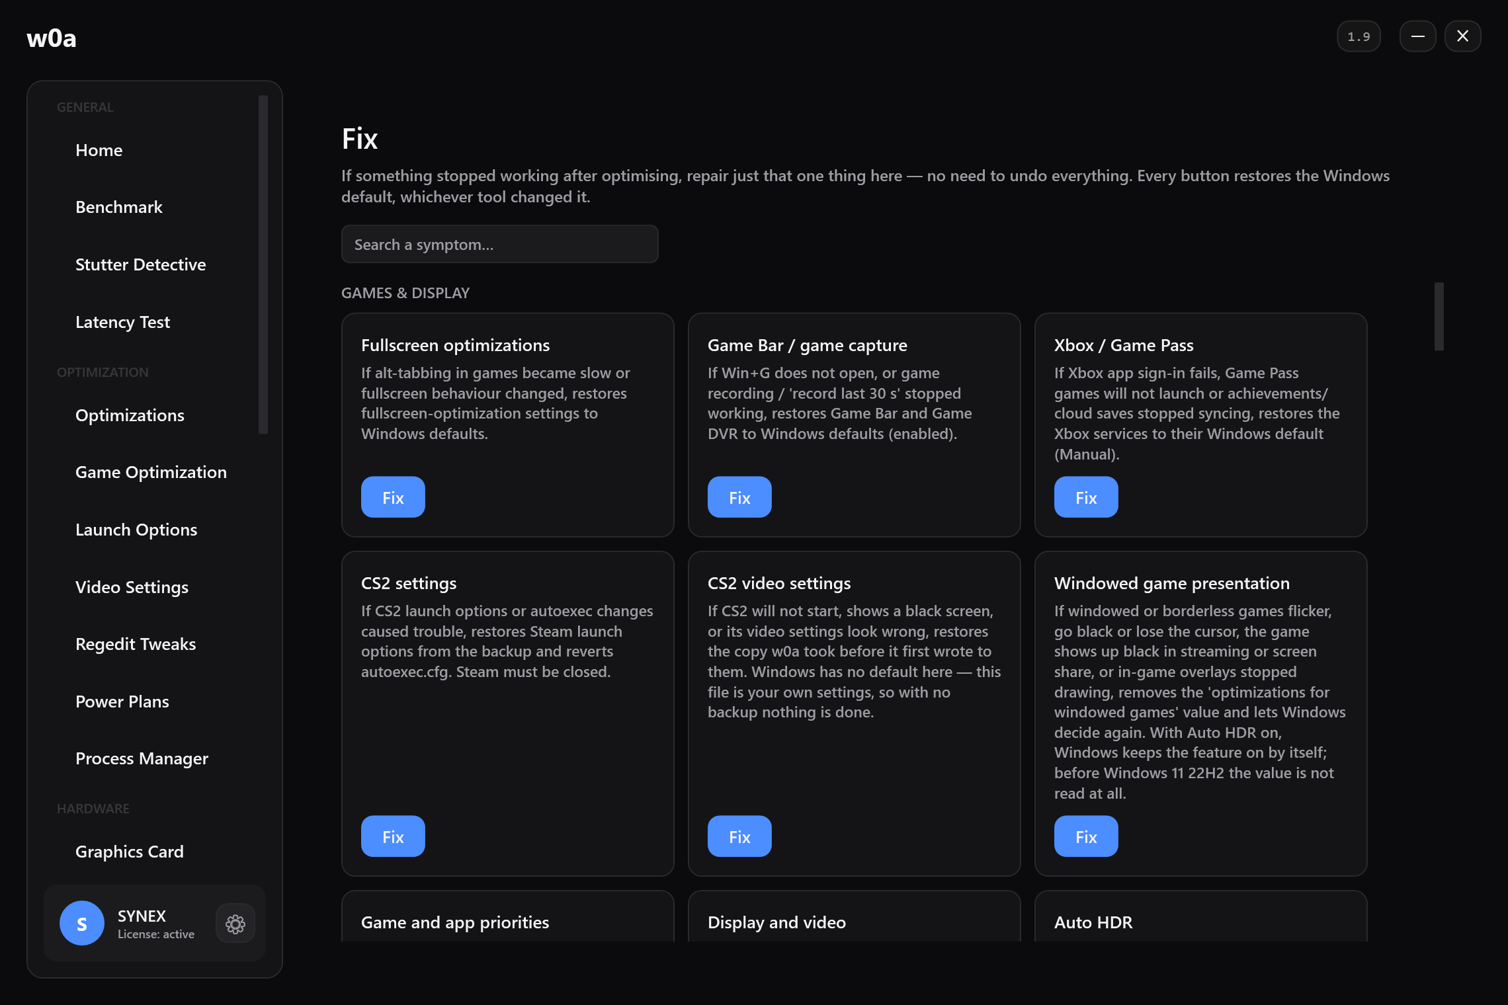Click the w0a logo
This screenshot has height=1005, width=1508.
pyautogui.click(x=52, y=38)
